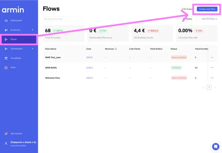Expand the Campaigns submenu chevron
222x153 pixels.
tap(33, 48)
